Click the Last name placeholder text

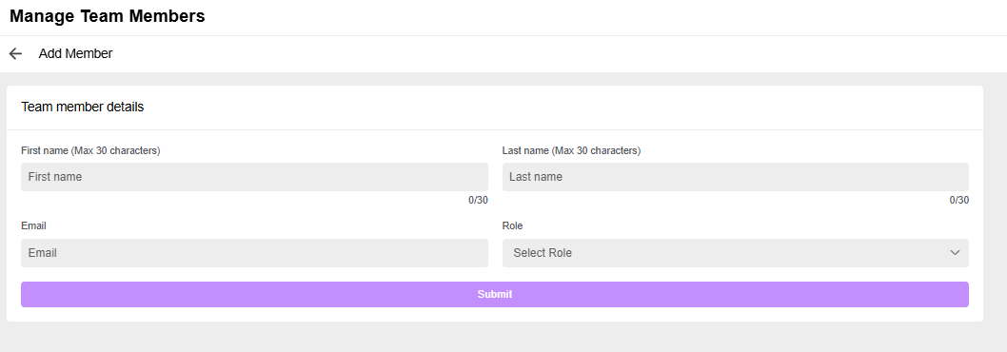(x=536, y=177)
